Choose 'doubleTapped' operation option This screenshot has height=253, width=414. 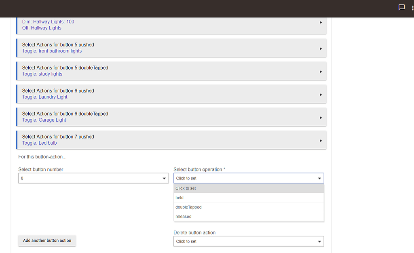point(249,207)
